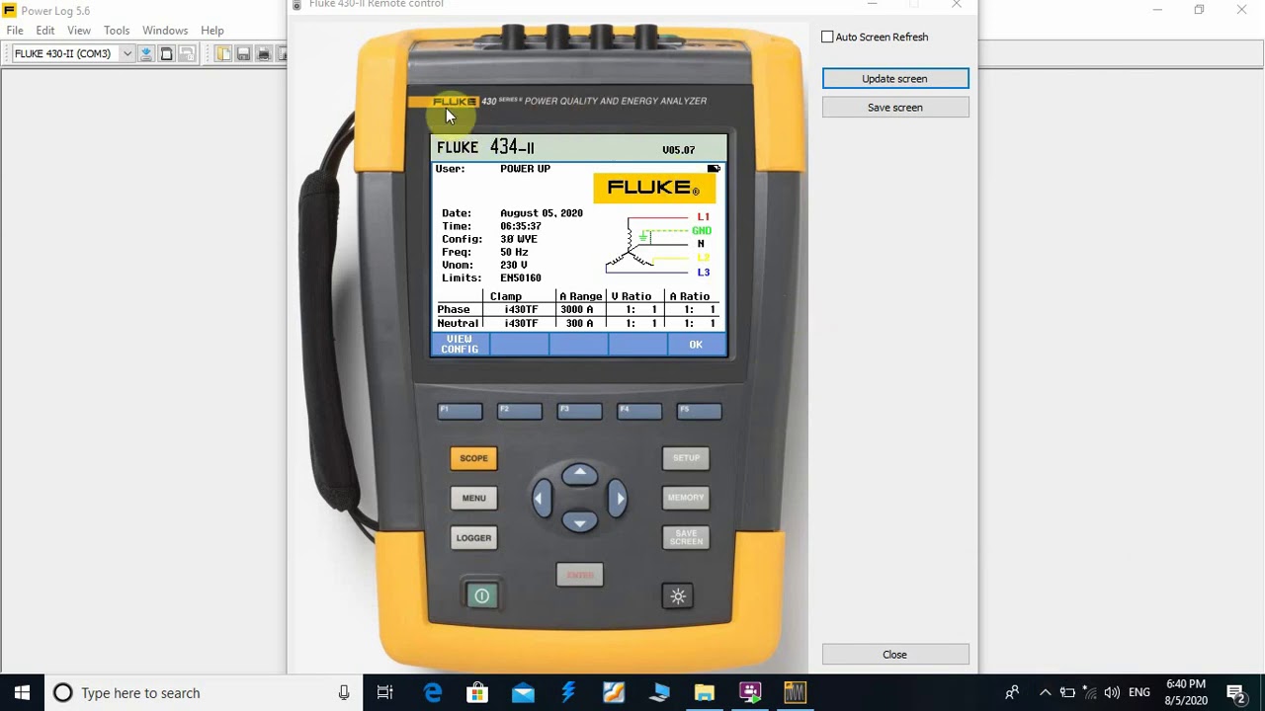Select VIEW CONFIG on the instrument screen

point(460,344)
